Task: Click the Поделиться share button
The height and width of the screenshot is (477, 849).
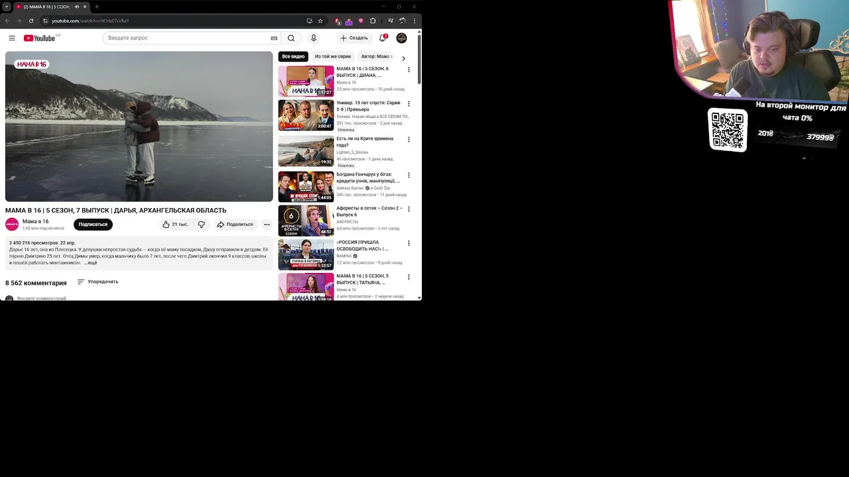Action: 235,225
